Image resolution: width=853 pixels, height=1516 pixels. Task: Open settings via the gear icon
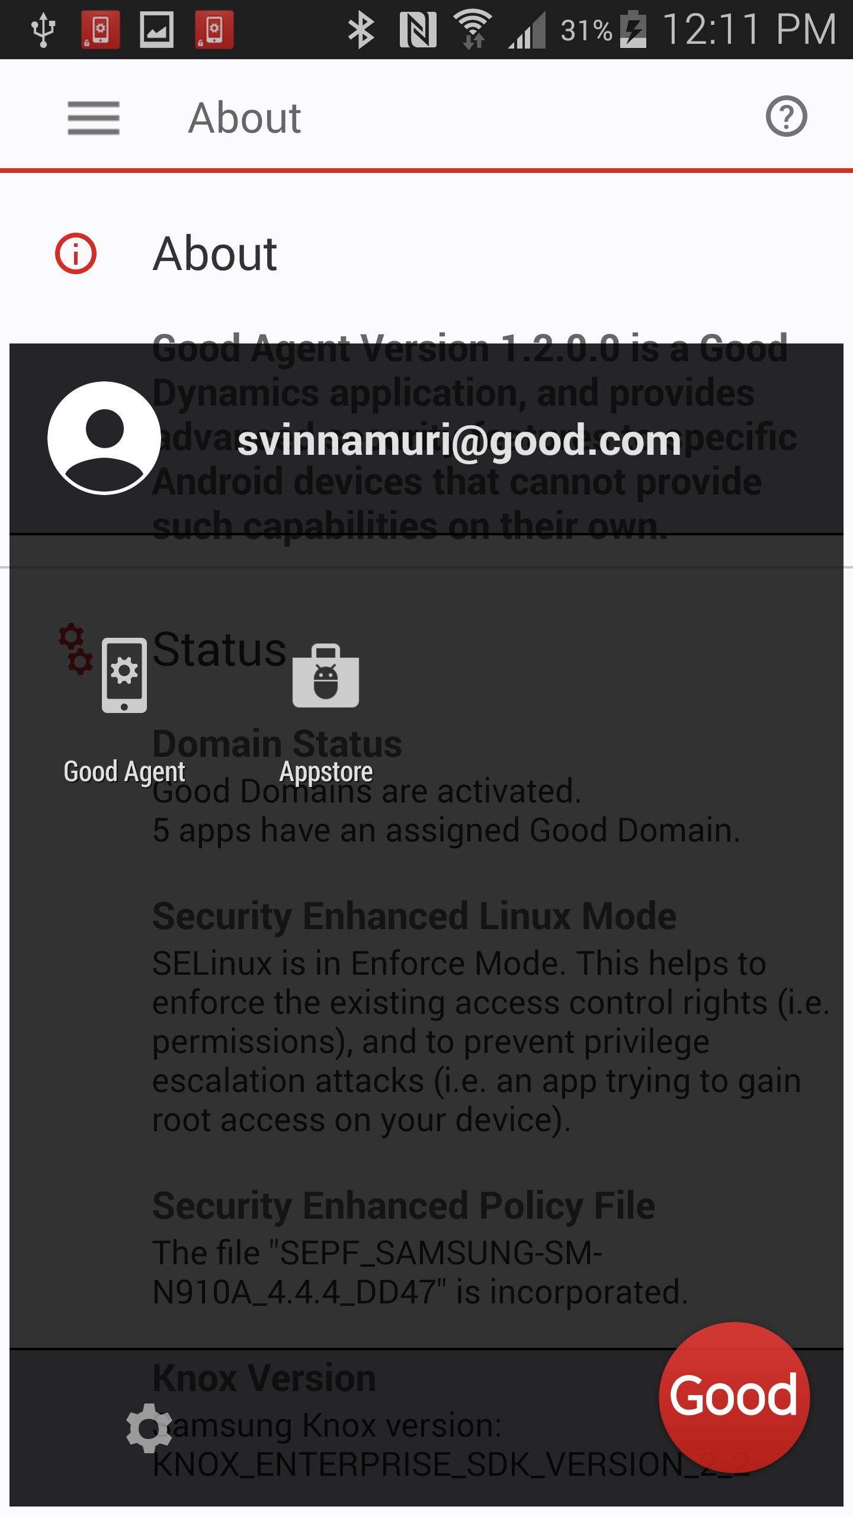coord(149,1428)
